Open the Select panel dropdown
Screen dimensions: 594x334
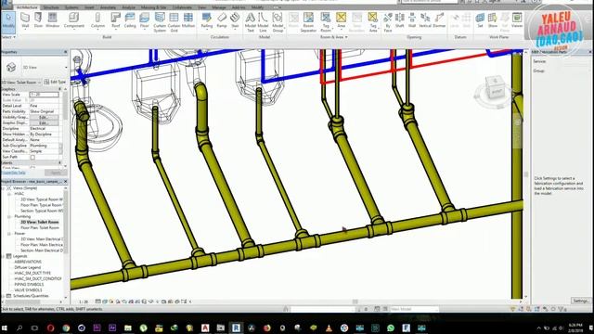(x=8, y=37)
